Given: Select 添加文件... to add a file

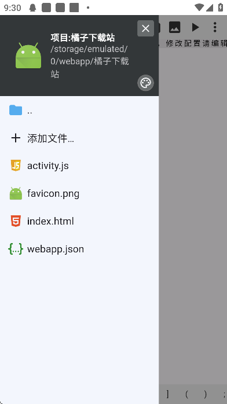Looking at the screenshot, I should 79,138.
